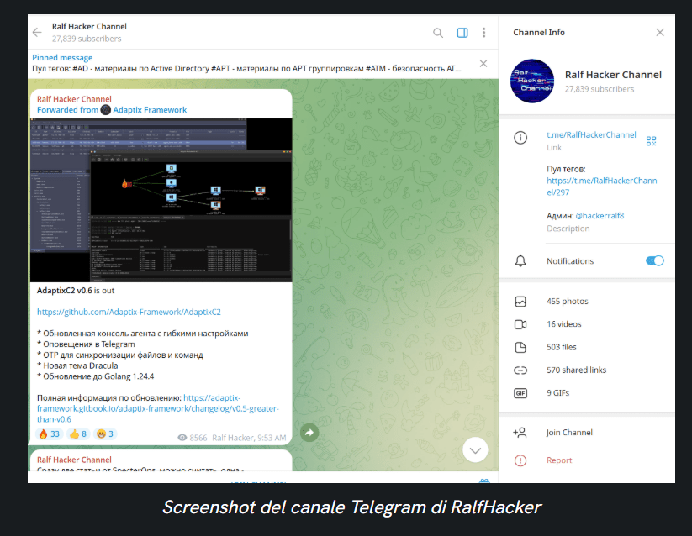Screen dimensions: 692x536
Task: Select the column view icon next to search
Action: pos(462,32)
